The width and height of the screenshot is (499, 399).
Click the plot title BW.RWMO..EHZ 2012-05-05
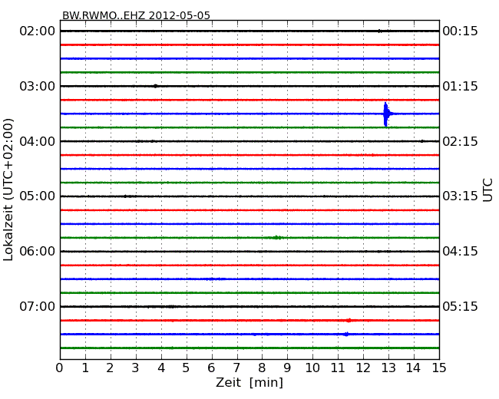136,15
